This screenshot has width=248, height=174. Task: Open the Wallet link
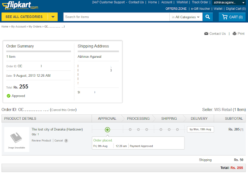click(218, 9)
